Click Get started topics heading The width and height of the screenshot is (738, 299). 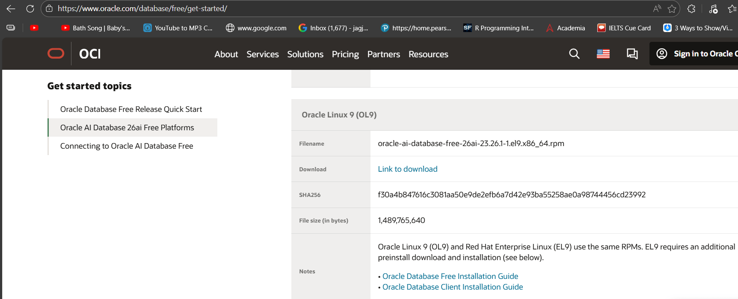click(x=89, y=86)
